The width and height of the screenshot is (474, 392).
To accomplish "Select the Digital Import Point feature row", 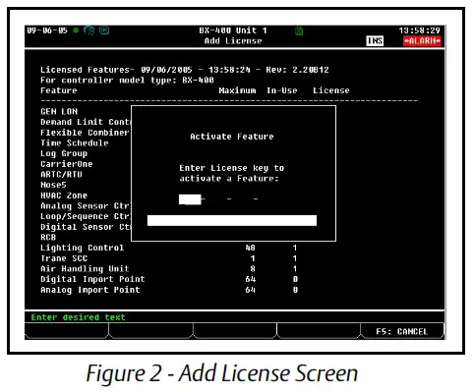I will pyautogui.click(x=169, y=279).
